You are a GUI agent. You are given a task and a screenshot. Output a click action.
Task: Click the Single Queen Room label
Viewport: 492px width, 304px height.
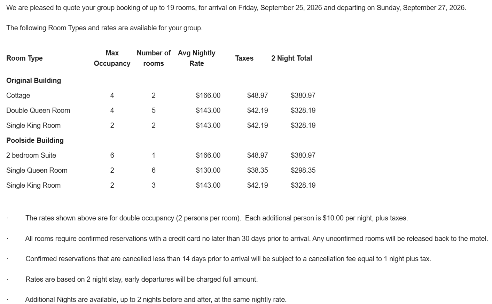37,170
